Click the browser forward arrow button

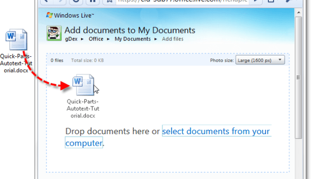pyautogui.click(x=62, y=1)
